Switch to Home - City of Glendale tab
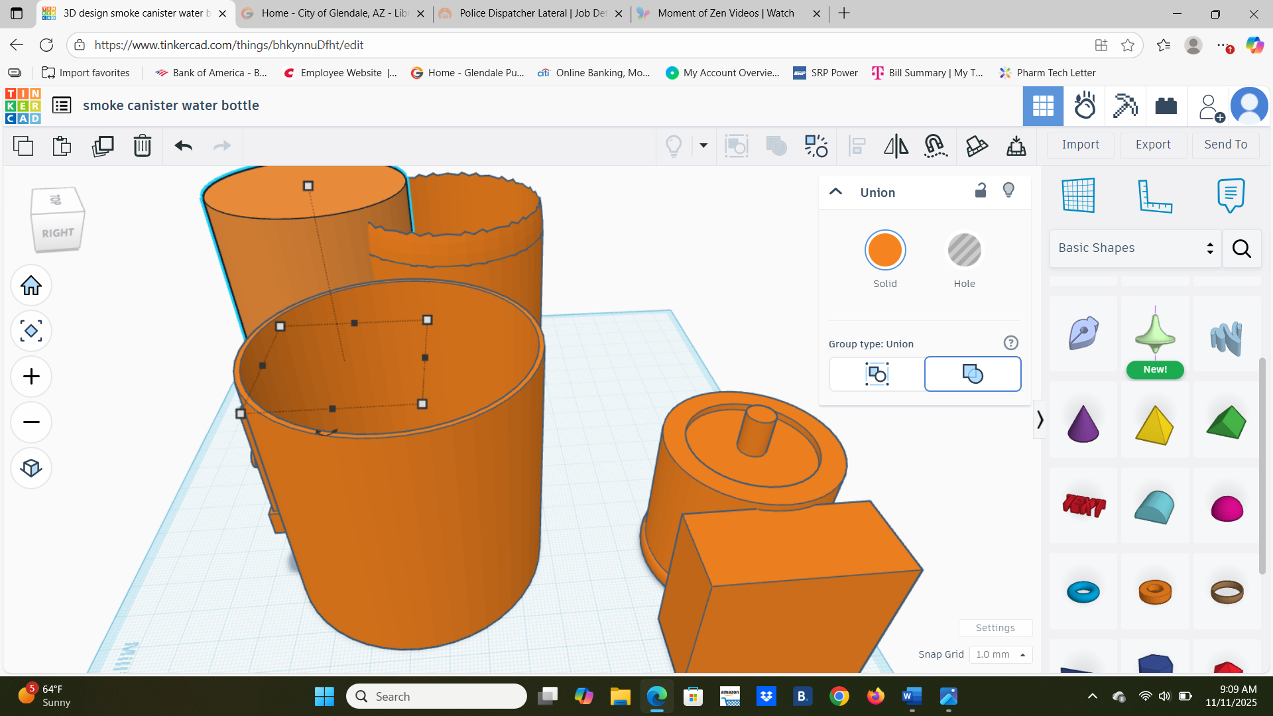 (333, 13)
